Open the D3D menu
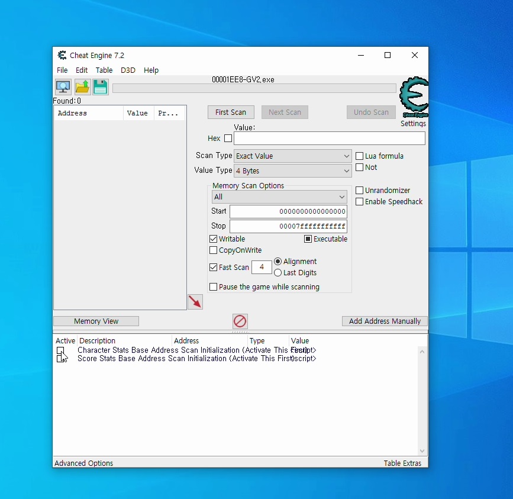Image resolution: width=513 pixels, height=499 pixels. pos(128,70)
